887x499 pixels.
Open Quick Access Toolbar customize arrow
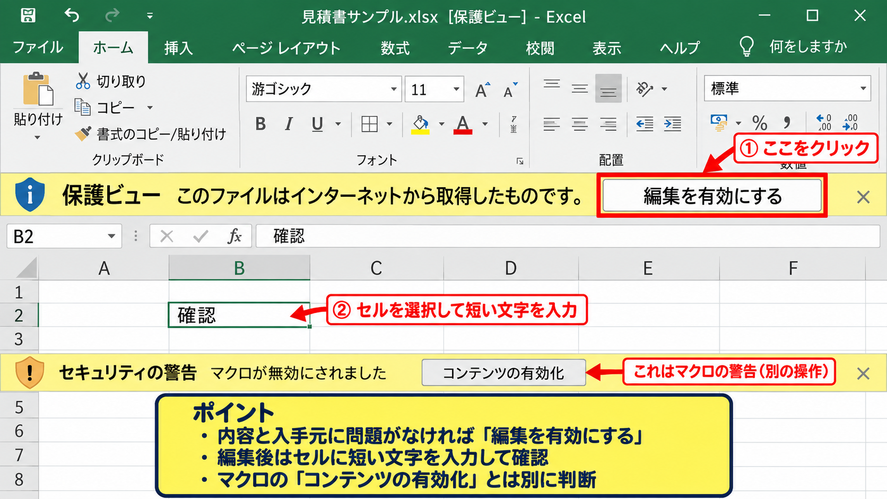(x=150, y=16)
